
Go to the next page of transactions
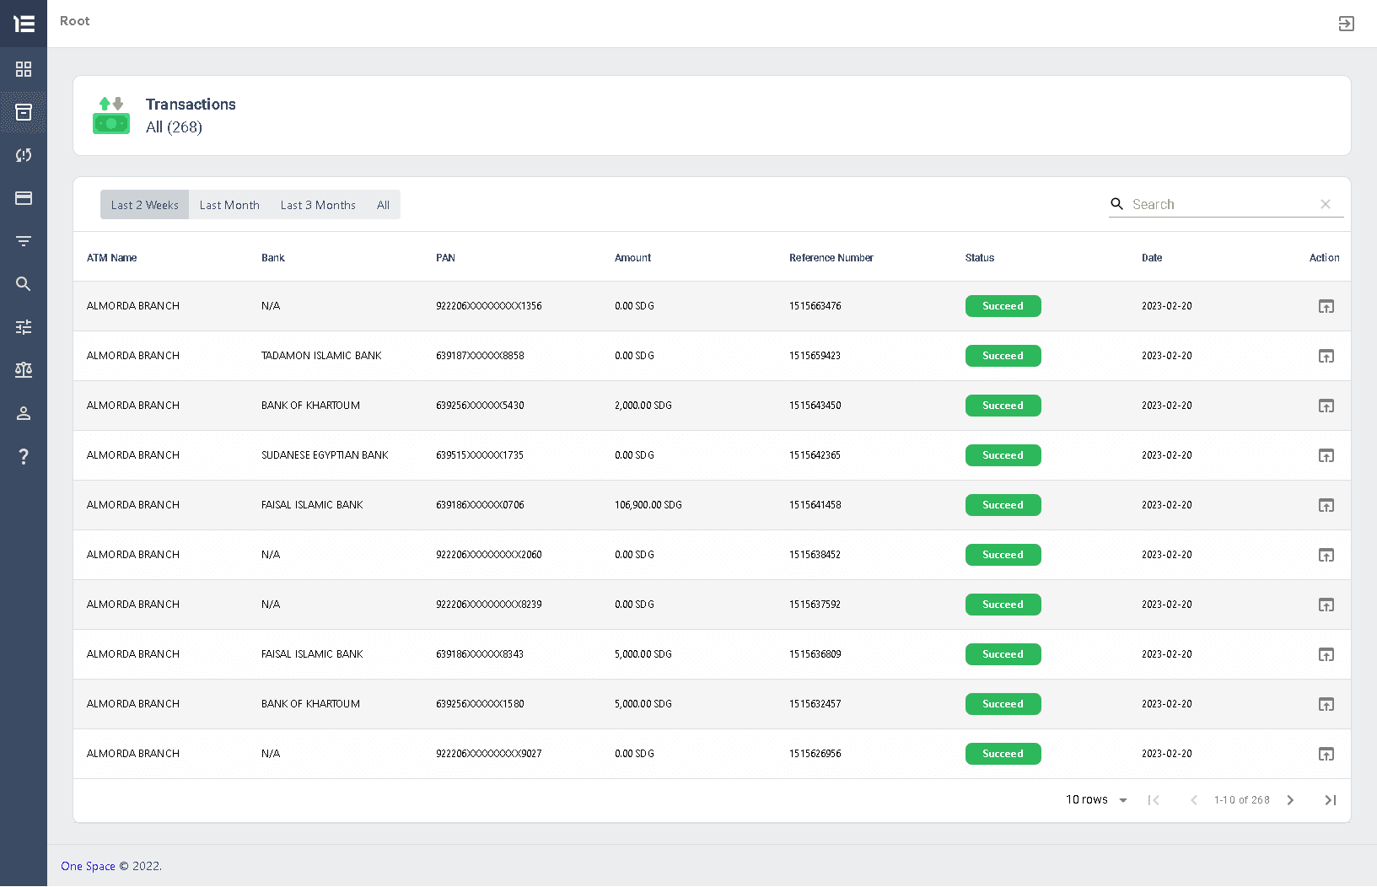[1290, 799]
